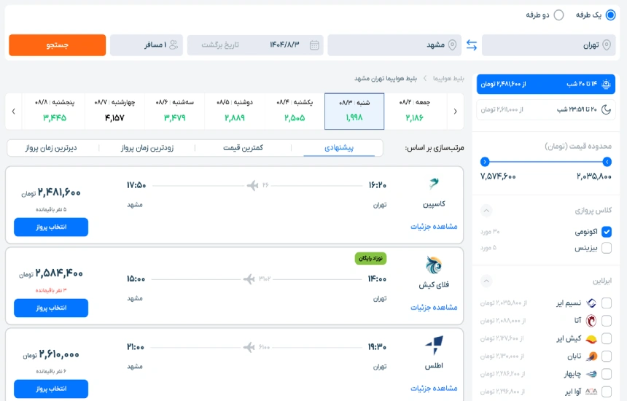Click the airplane icon on فلای کیش flight route
Screen dimensions: 627x401
click(x=249, y=279)
